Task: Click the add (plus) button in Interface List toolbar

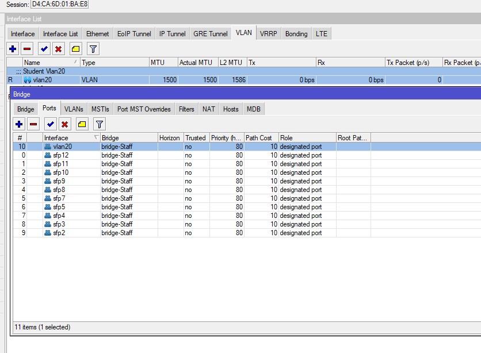Action: click(x=13, y=49)
